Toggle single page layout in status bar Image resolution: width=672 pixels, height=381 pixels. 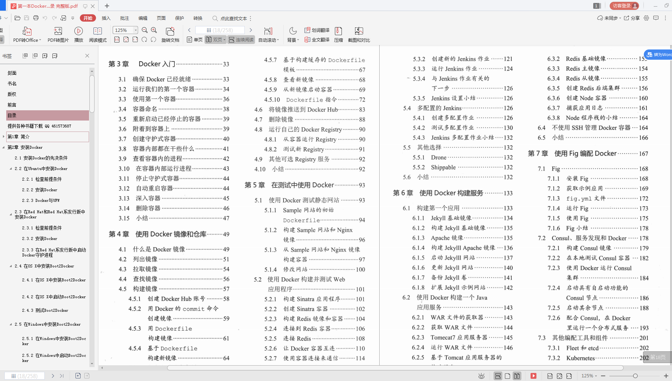tap(507, 376)
